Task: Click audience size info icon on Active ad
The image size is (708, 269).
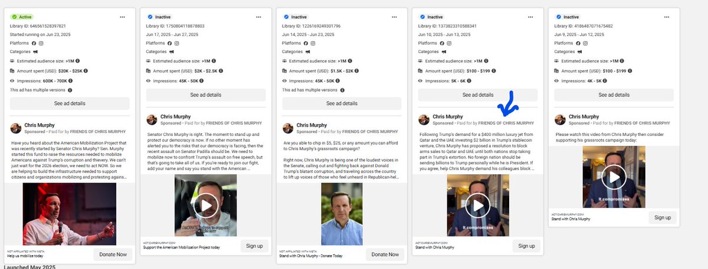Action: point(77,61)
